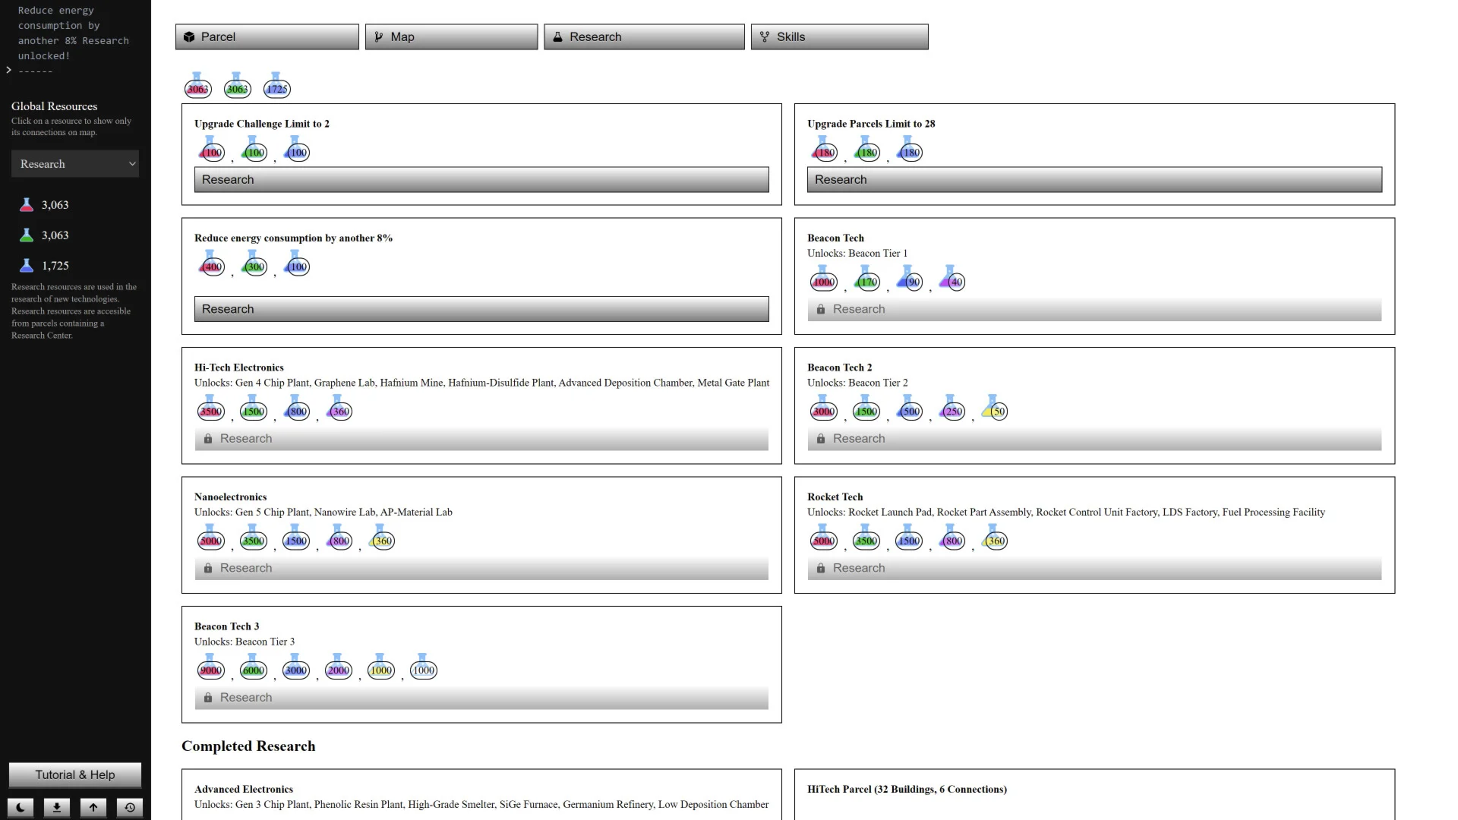Expand the message log chevron arrow

tap(9, 70)
